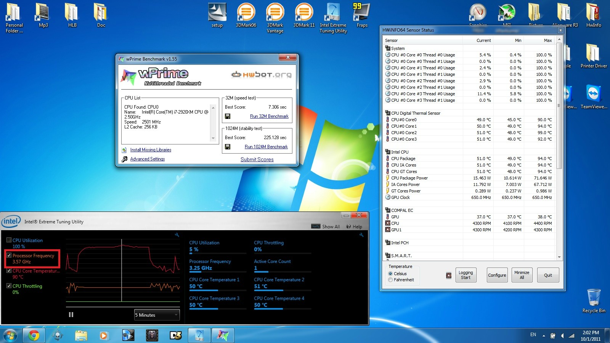Pause the XTU monitoring graph
This screenshot has width=610, height=343.
(x=71, y=315)
